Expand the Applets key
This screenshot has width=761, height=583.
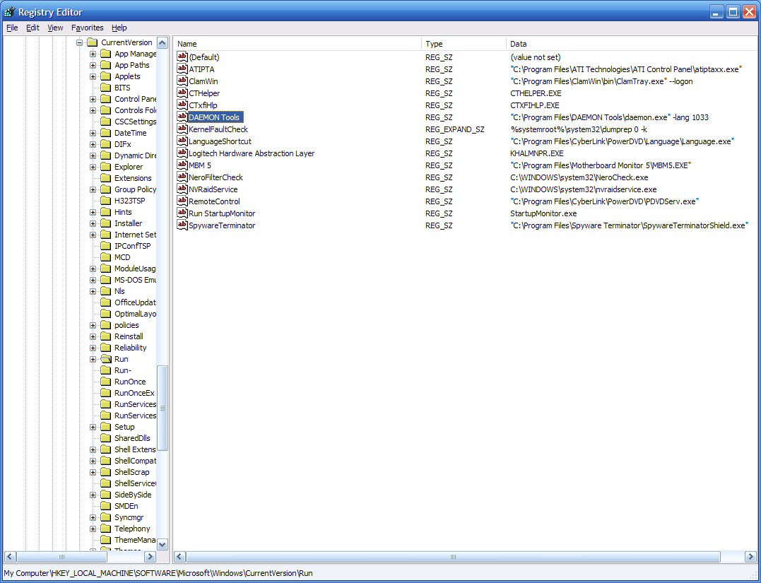coord(93,77)
